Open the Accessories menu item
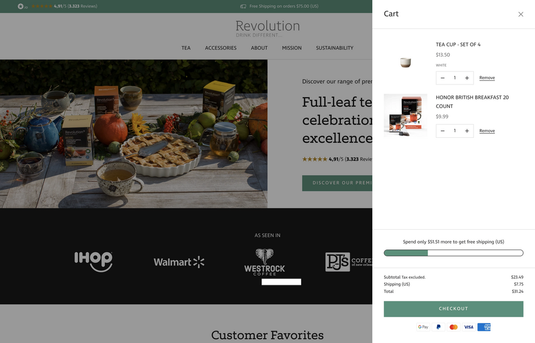Viewport: 535px width, 343px height. [x=220, y=48]
